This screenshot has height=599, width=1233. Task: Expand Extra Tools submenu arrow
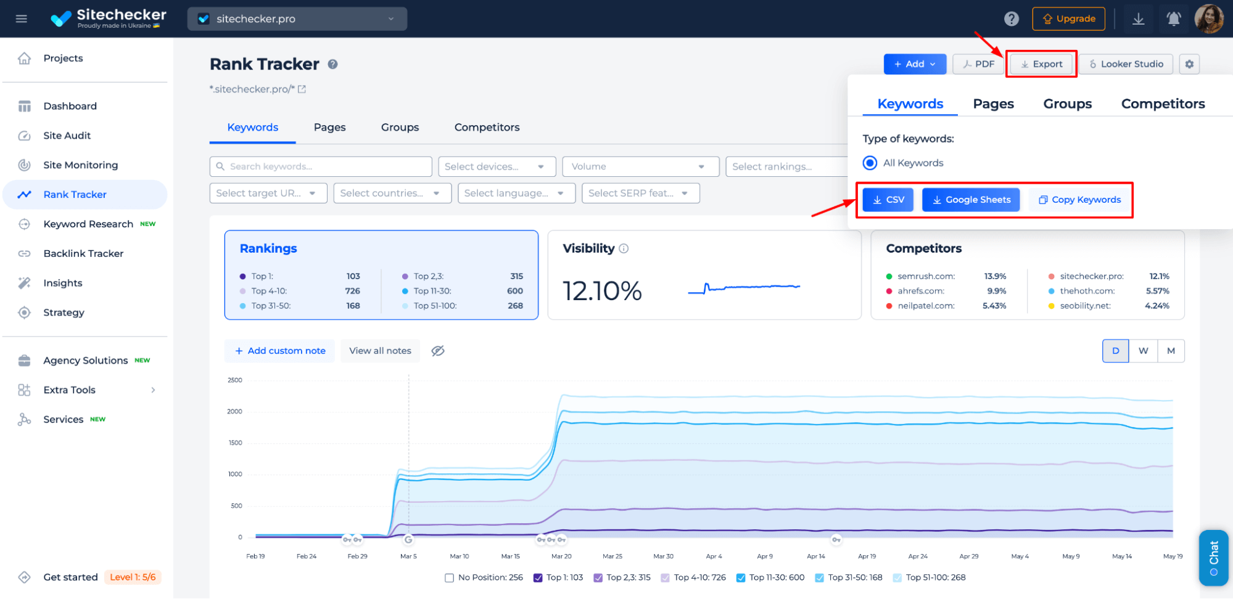(153, 390)
